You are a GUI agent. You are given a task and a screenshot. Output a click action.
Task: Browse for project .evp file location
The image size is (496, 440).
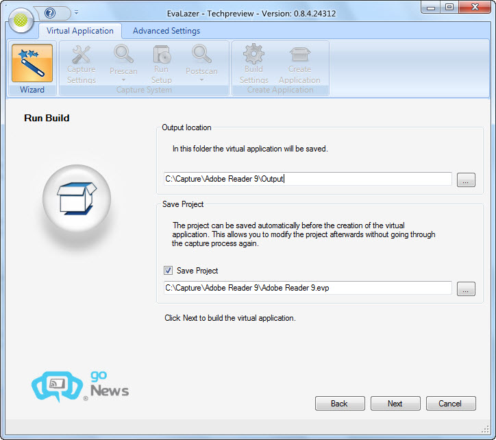[x=466, y=289]
